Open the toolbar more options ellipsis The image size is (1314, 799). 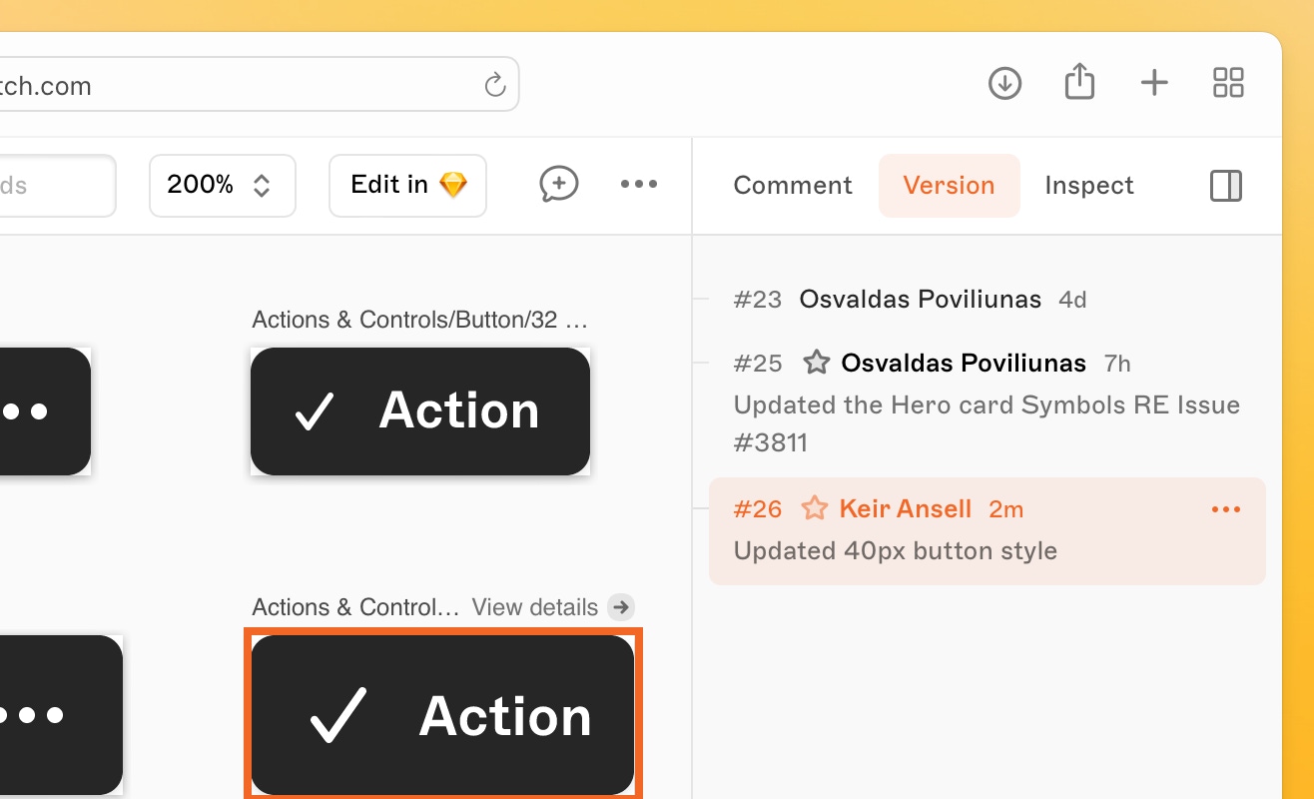click(638, 184)
